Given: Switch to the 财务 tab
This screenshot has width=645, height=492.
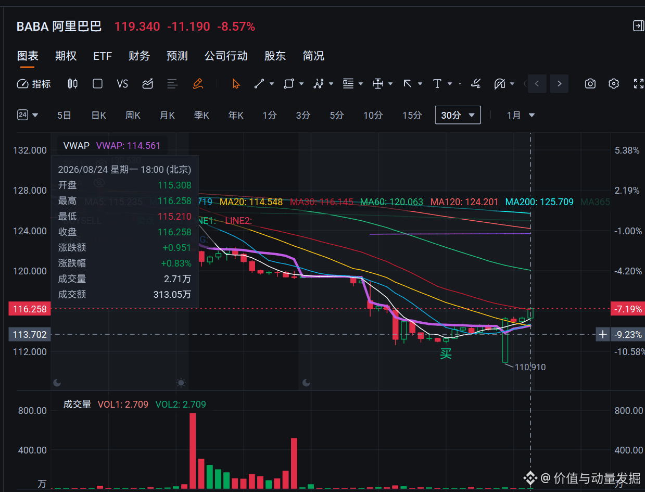Looking at the screenshot, I should click(139, 56).
